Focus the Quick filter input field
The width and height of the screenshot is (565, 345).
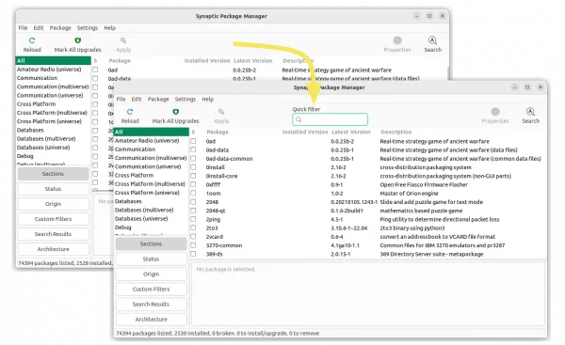pos(331,119)
